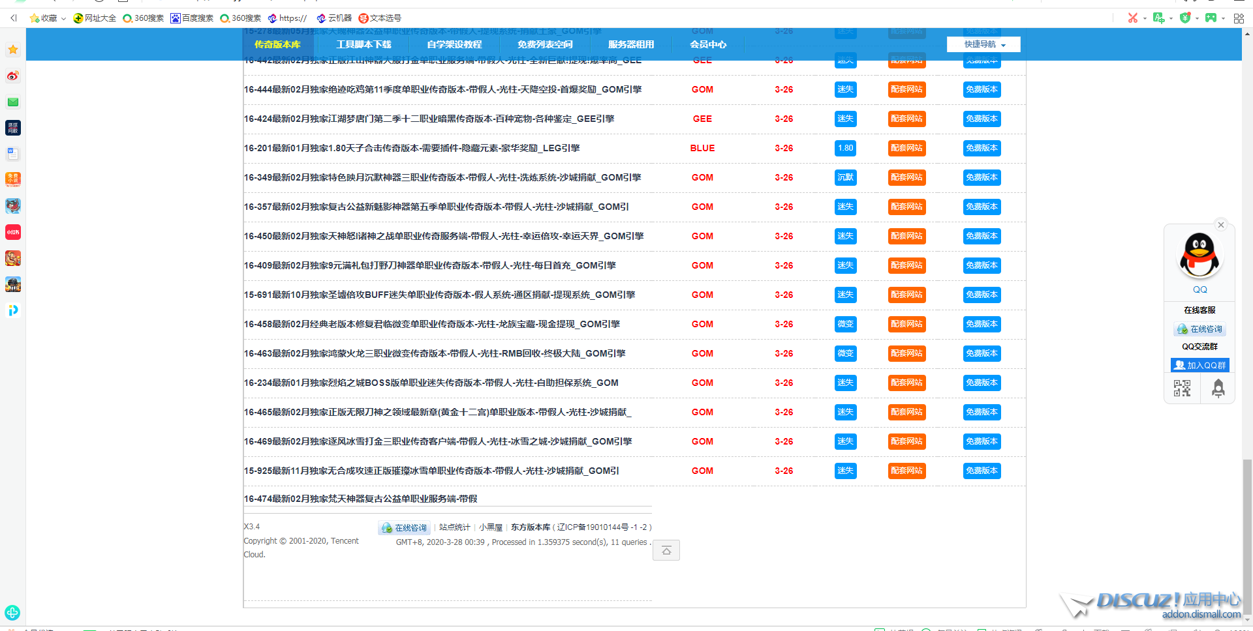Open the 16-458 君临微变 version link
The height and width of the screenshot is (631, 1253).
431,324
